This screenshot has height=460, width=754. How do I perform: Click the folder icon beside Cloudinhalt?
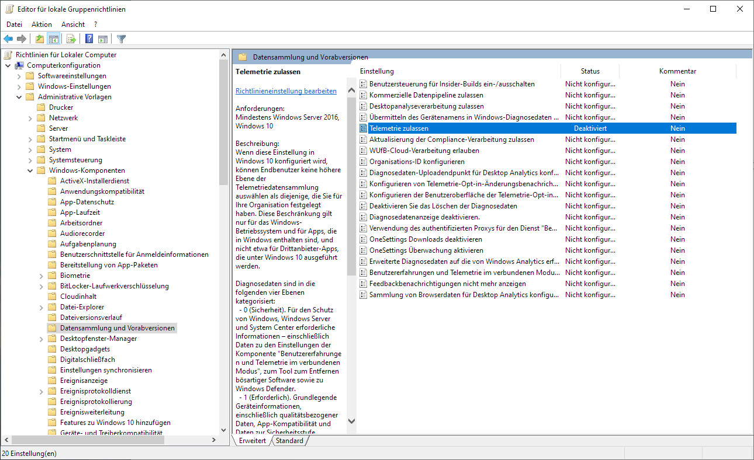coord(52,297)
